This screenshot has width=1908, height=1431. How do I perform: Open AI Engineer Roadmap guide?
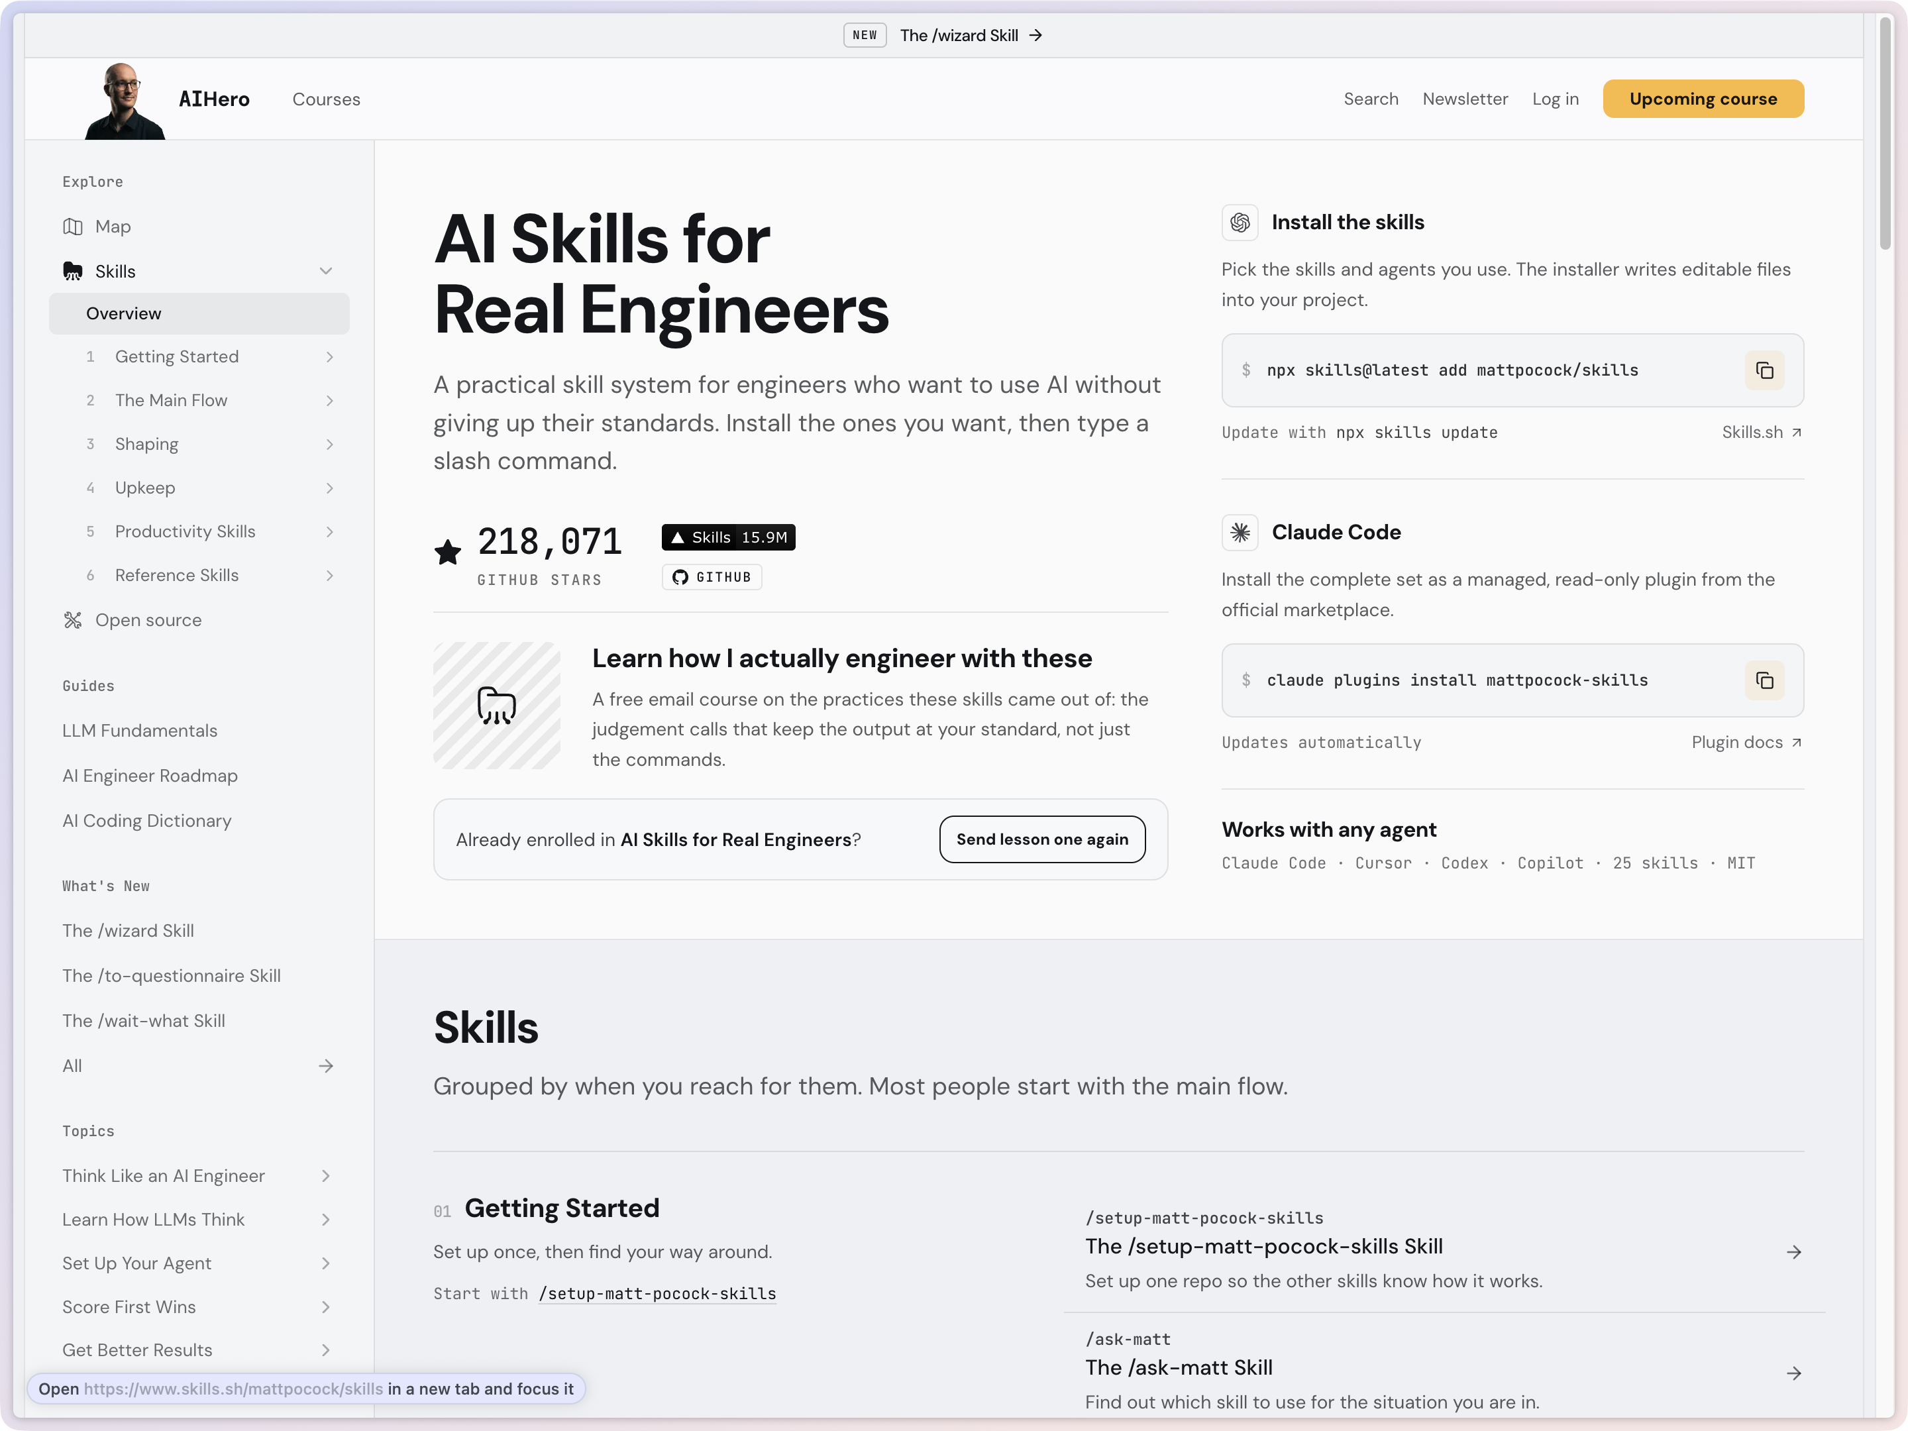coord(150,776)
